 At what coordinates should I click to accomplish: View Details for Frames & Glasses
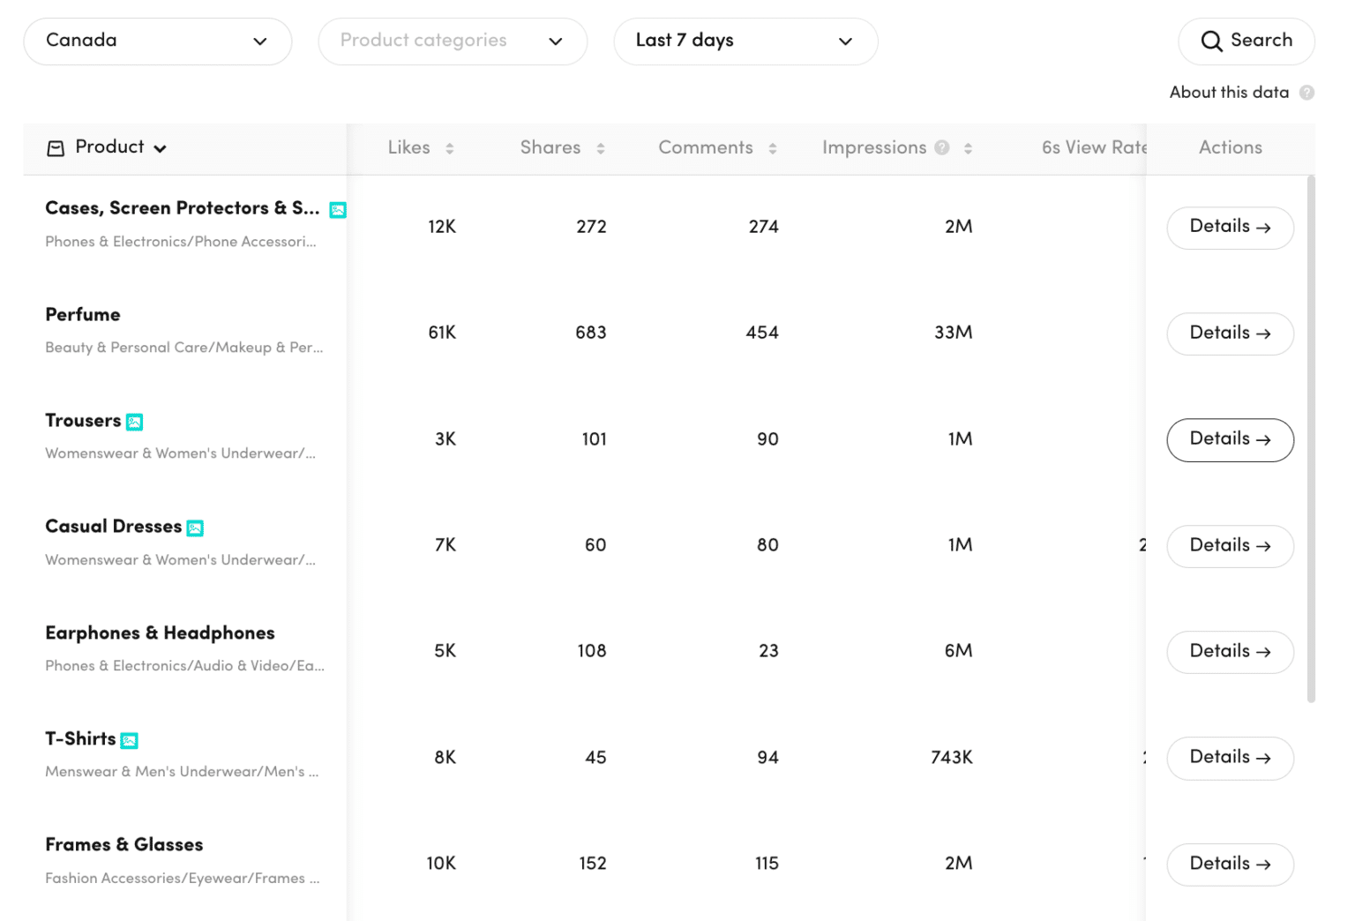coord(1230,865)
